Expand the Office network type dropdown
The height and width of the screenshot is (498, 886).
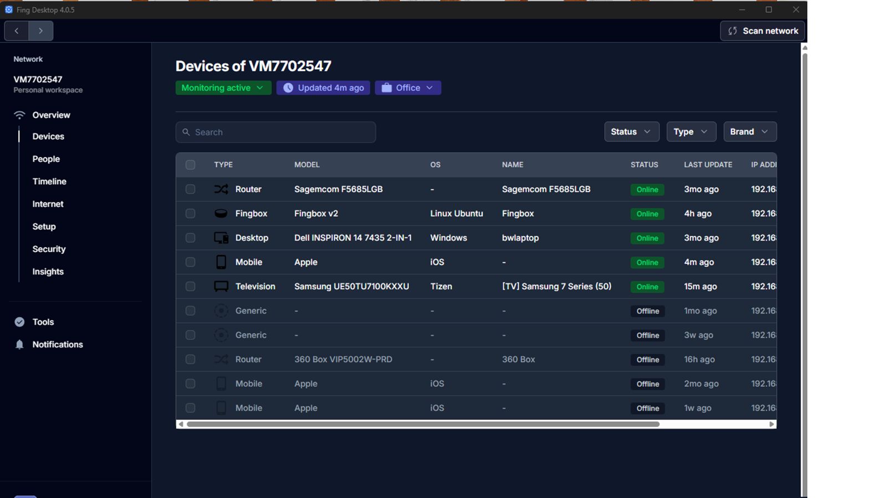(408, 88)
